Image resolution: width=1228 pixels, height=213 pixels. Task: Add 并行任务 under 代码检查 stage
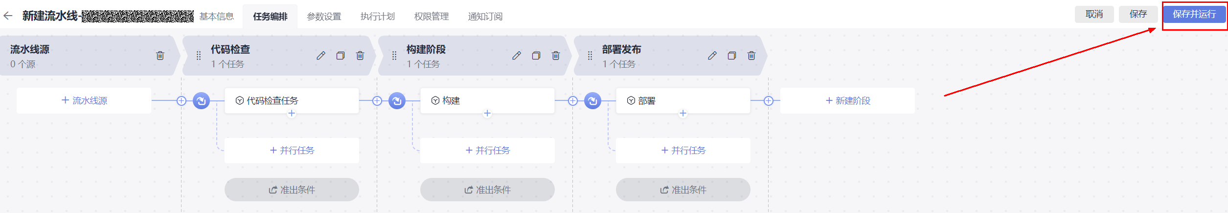pos(292,150)
